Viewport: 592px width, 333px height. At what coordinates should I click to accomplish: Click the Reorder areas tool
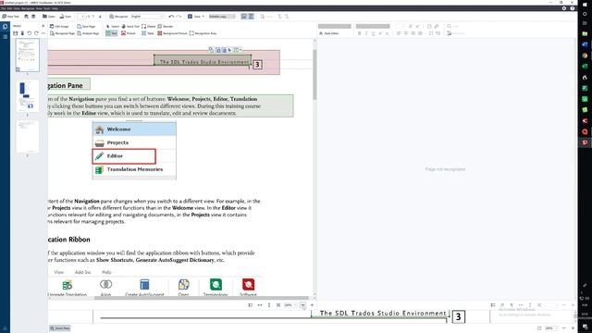tap(166, 27)
